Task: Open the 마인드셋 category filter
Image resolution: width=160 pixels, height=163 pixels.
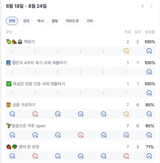Action: (x=72, y=21)
